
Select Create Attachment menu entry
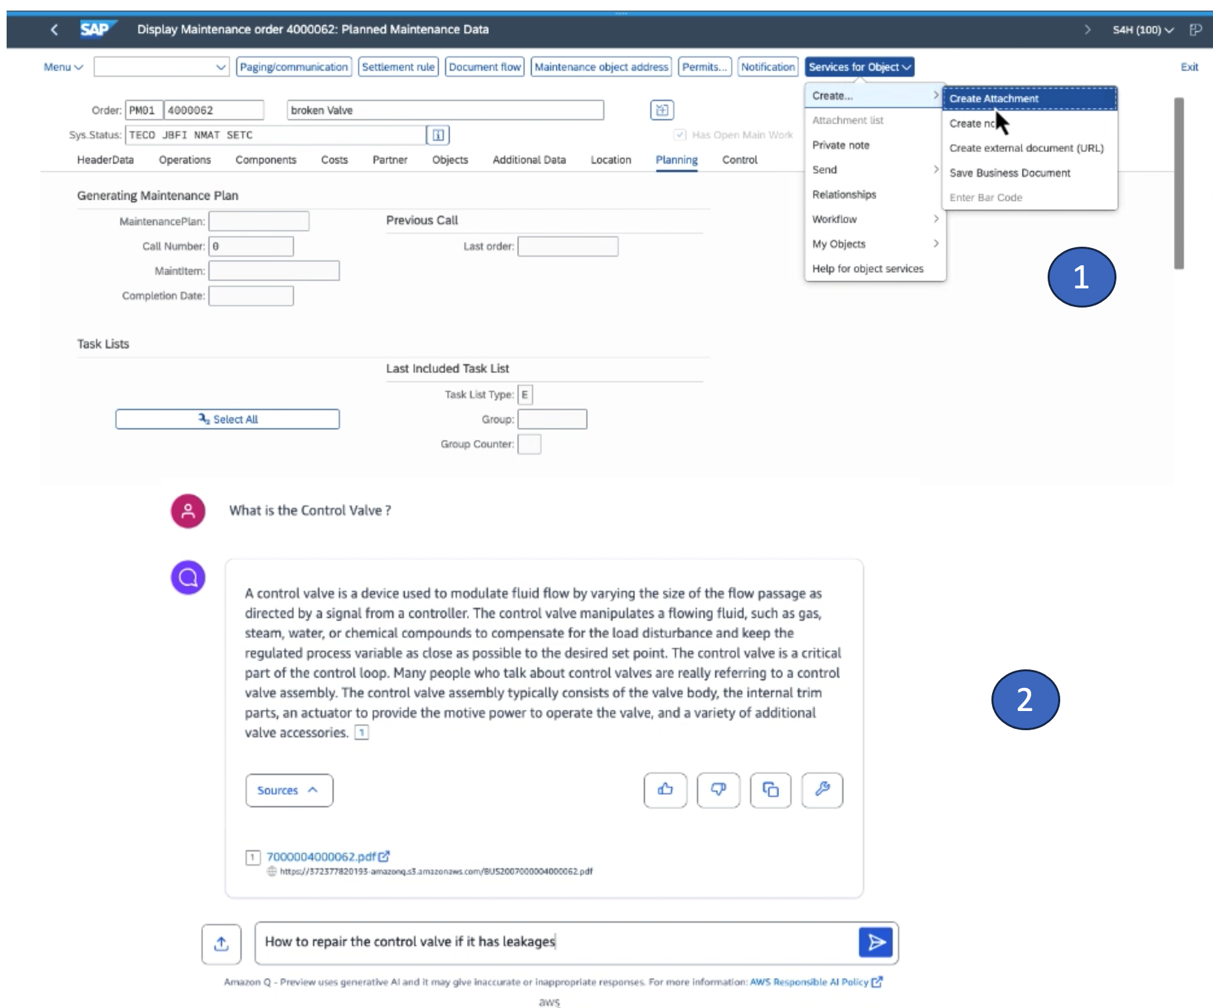[x=1030, y=99]
